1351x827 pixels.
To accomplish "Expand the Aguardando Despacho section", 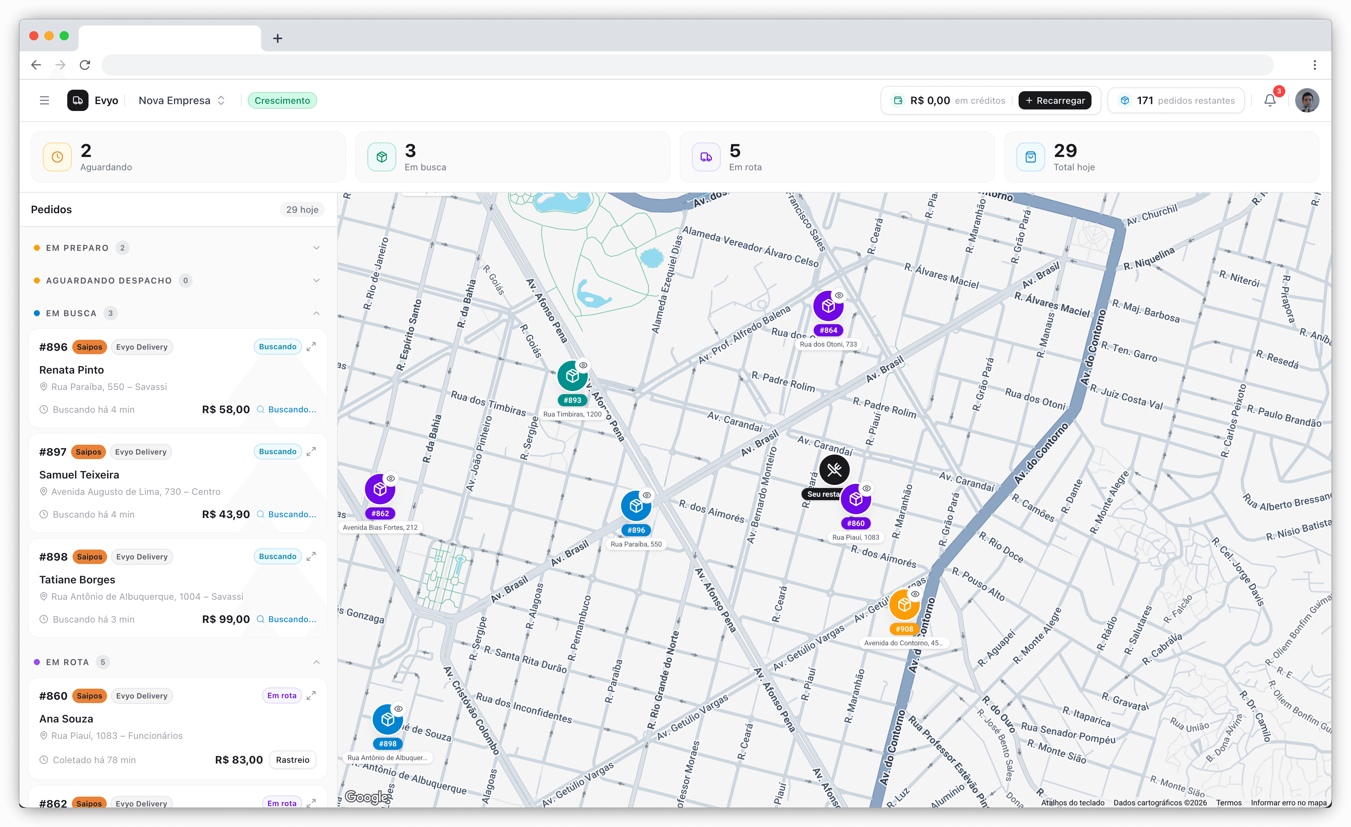I will coord(316,281).
